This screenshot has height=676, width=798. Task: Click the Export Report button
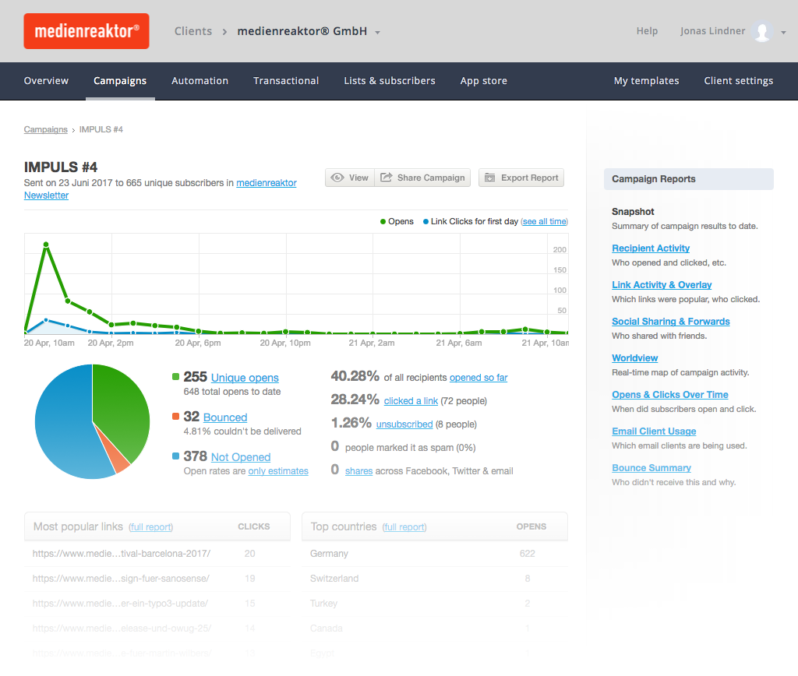coord(521,178)
